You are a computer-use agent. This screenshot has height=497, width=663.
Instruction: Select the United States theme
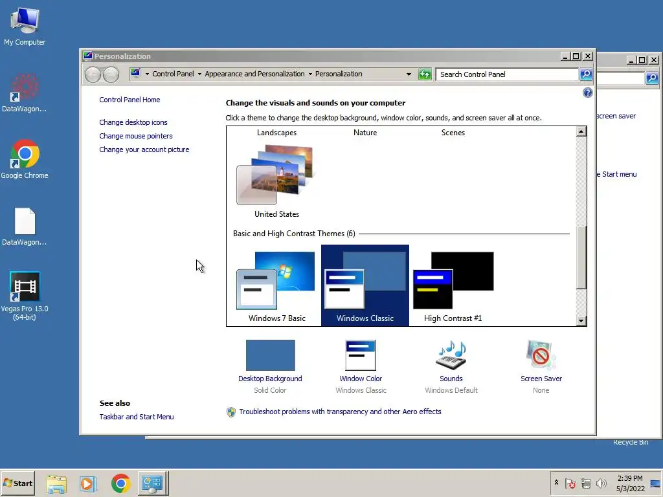point(277,182)
